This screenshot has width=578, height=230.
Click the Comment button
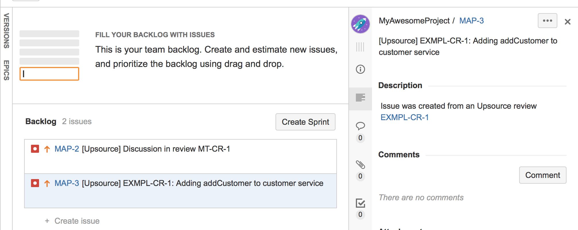tap(542, 175)
